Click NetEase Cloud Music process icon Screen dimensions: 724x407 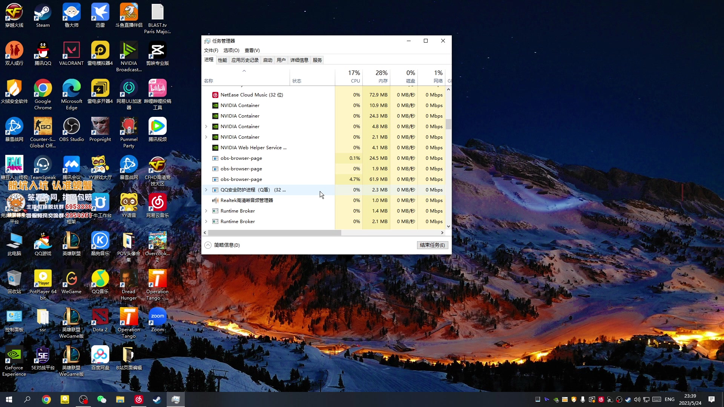pyautogui.click(x=215, y=95)
